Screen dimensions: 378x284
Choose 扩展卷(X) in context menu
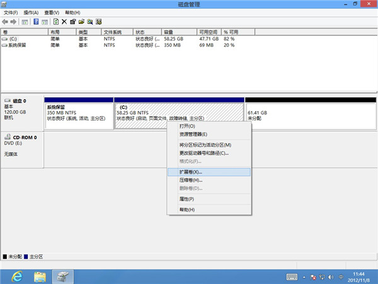[191, 172]
